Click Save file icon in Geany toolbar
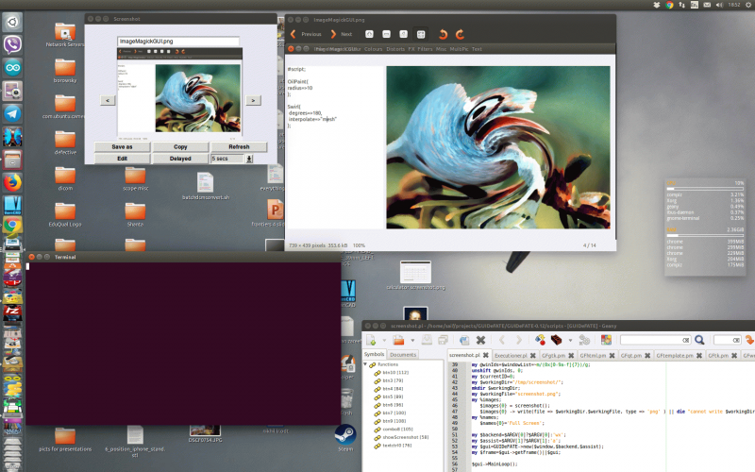 click(428, 340)
